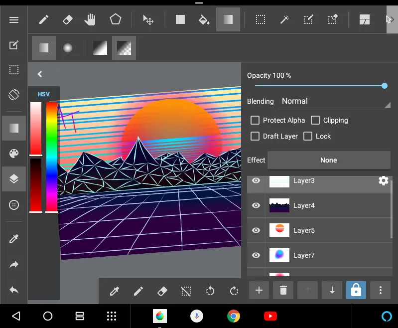Hide Layer3 with its eye icon
Screen dimensions: 398x328
tap(256, 180)
